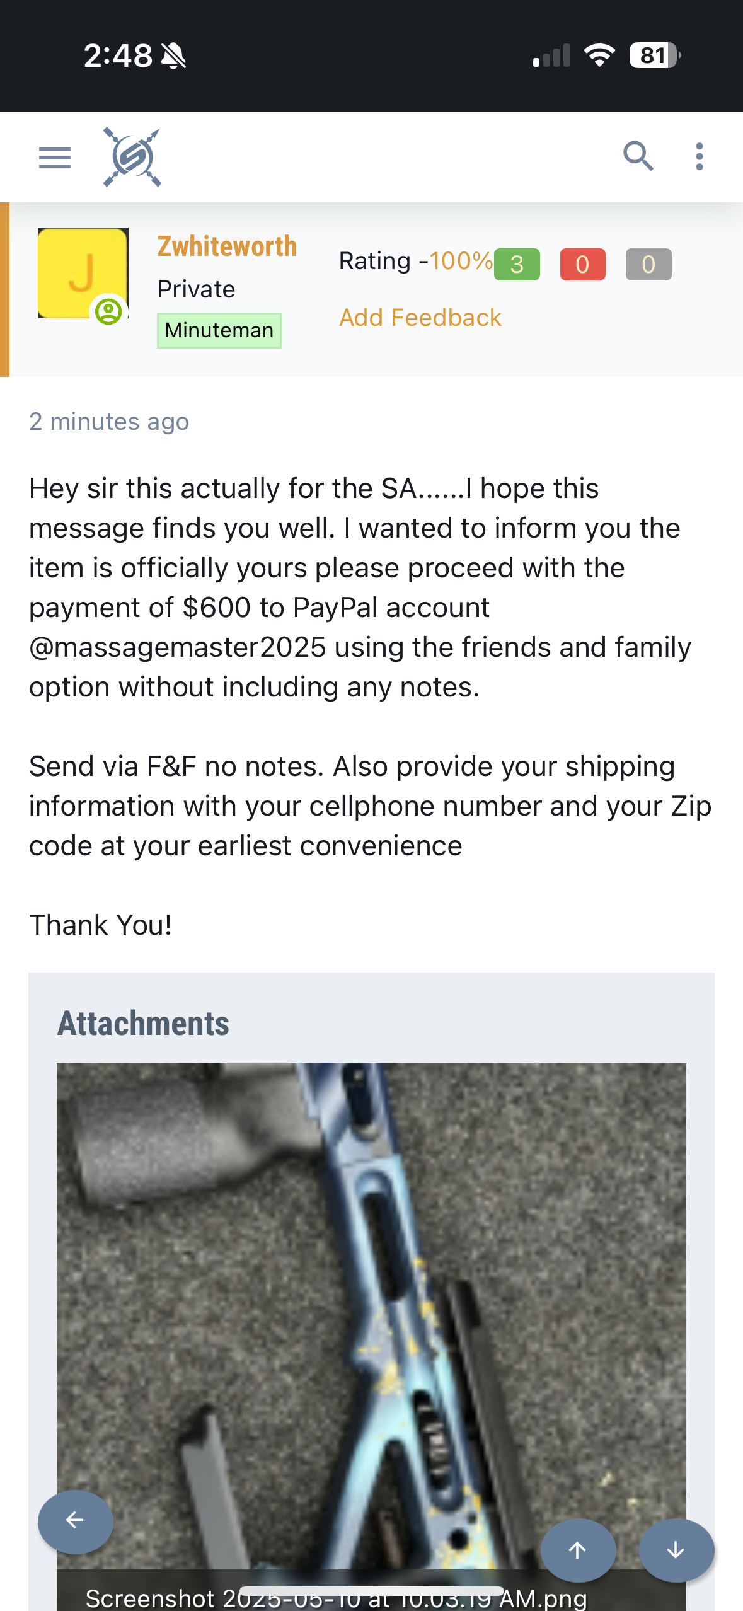
Task: Click the Add Feedback link
Action: (420, 318)
